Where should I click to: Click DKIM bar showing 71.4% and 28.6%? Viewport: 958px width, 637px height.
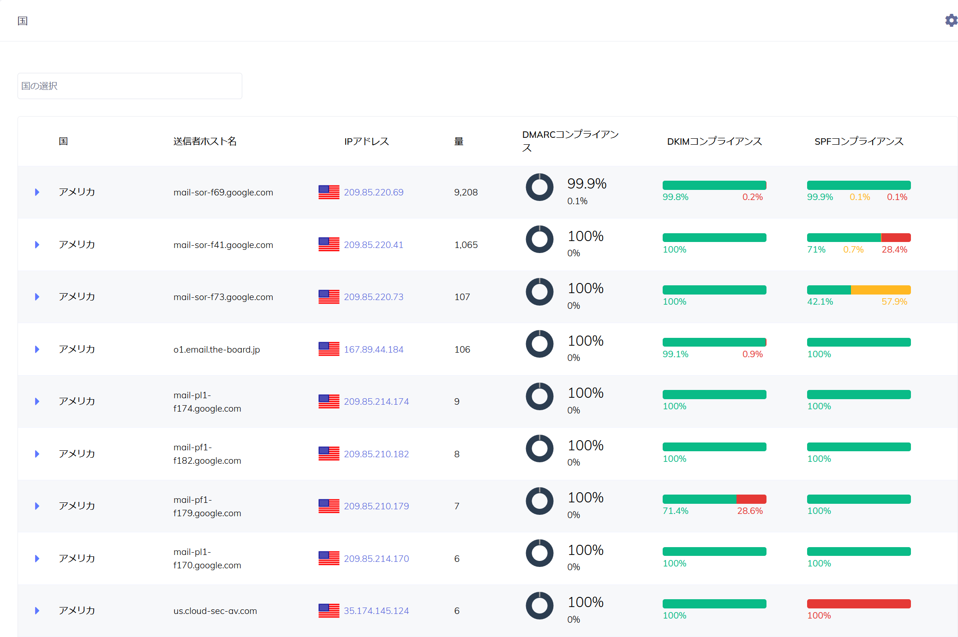pyautogui.click(x=714, y=499)
